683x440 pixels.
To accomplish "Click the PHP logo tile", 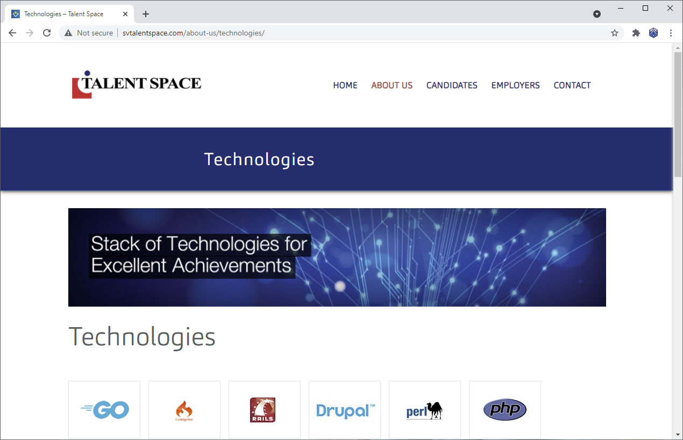I will pos(504,410).
